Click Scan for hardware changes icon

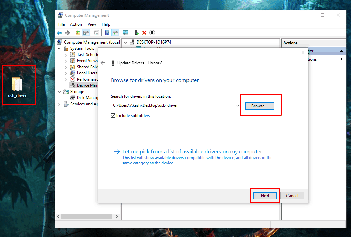pos(126,33)
